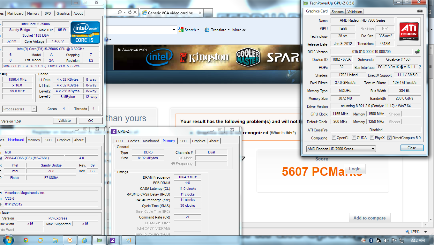Open Windows Explorer from the taskbar
The height and width of the screenshot is (245, 434).
pyautogui.click(x=55, y=240)
